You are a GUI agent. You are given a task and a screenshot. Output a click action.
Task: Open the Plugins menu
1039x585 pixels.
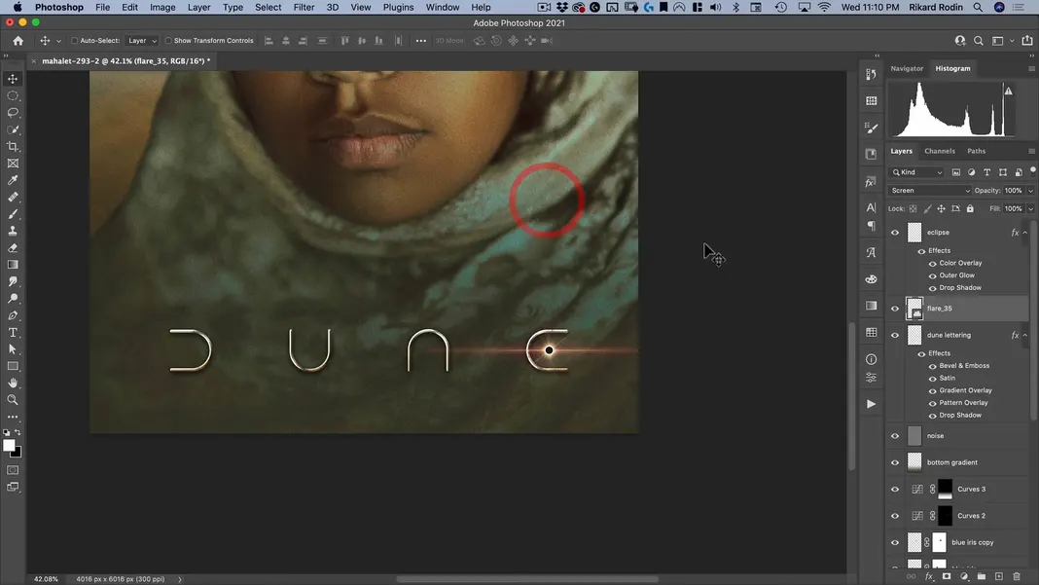398,7
